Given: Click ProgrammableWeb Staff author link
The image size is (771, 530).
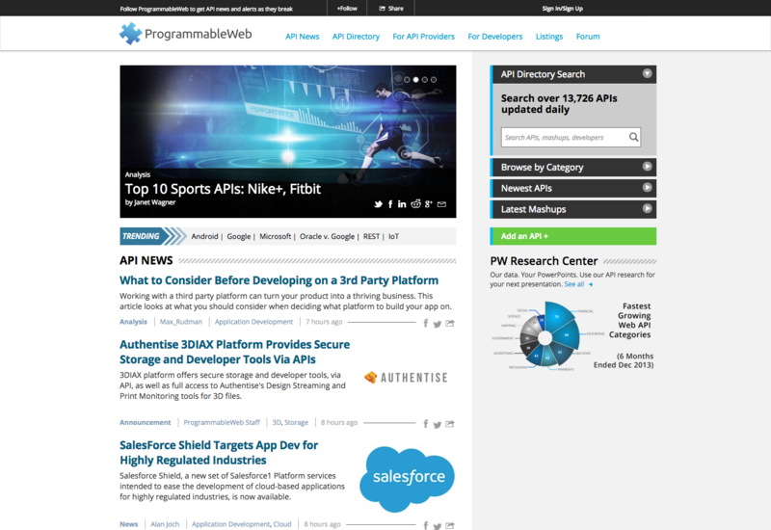Looking at the screenshot, I should [x=222, y=422].
